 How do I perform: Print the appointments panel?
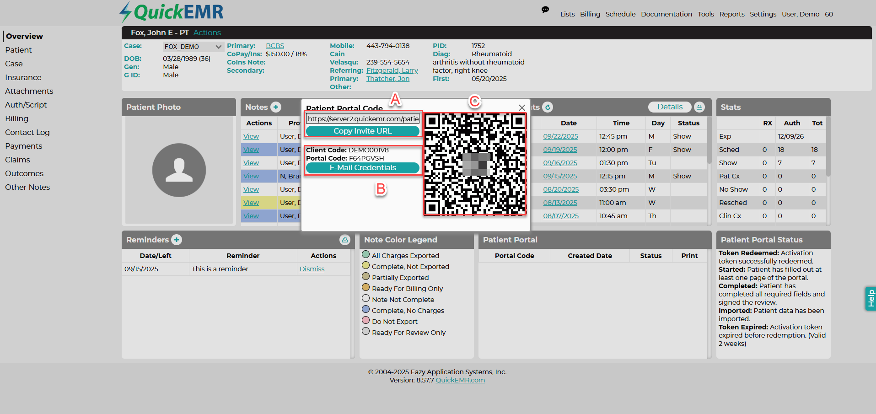699,107
